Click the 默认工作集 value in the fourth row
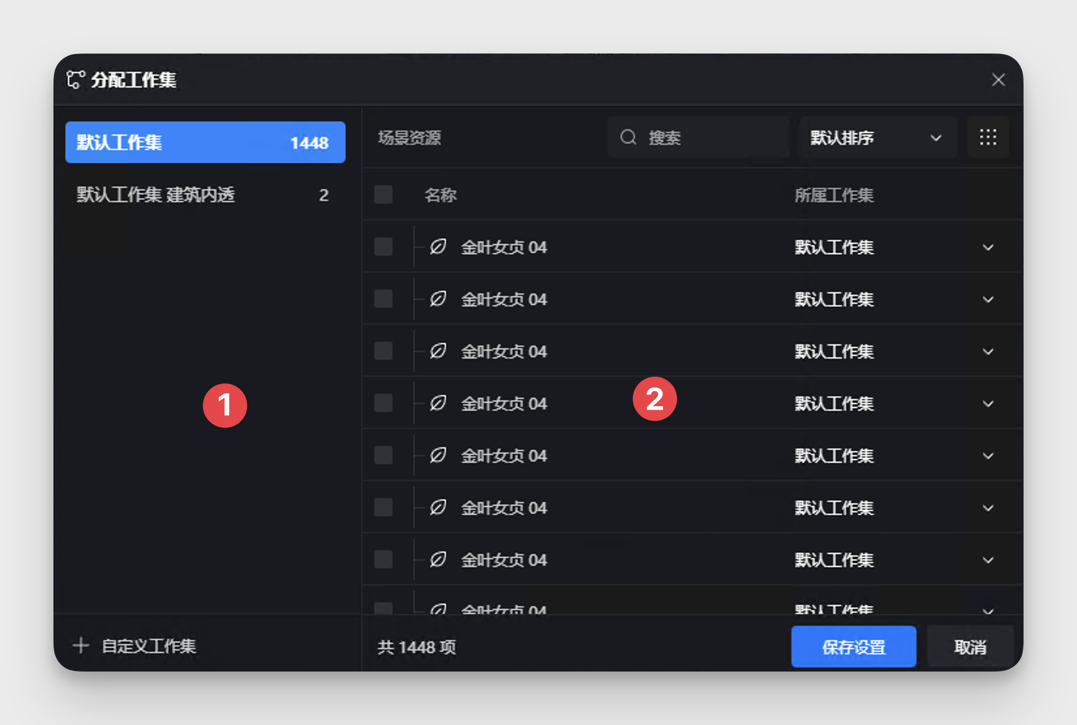Viewport: 1077px width, 725px height. point(834,404)
